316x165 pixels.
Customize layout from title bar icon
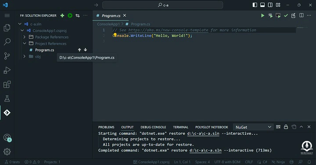(x=278, y=5)
